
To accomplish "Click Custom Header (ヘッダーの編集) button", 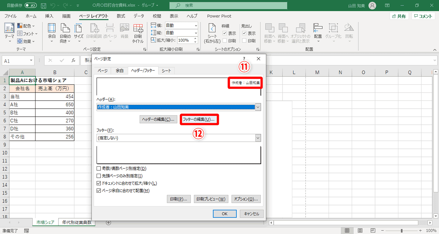I will tap(159, 119).
